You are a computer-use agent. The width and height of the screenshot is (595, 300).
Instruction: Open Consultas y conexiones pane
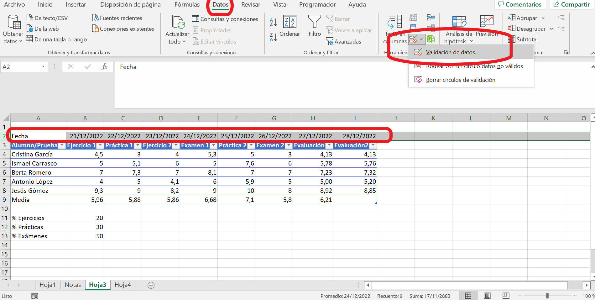(x=225, y=19)
